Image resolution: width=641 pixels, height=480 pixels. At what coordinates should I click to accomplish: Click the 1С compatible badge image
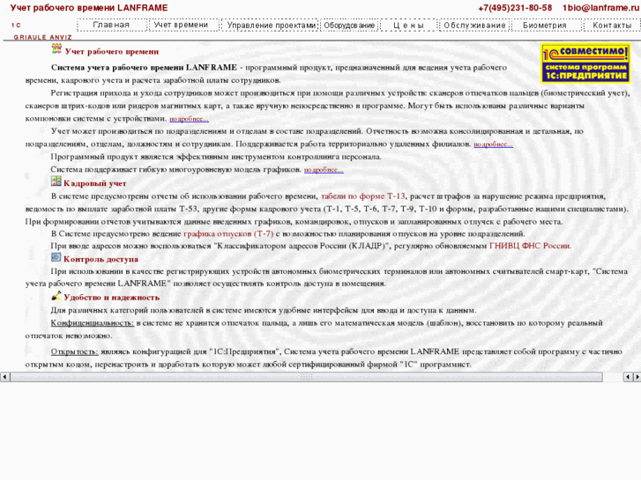coord(585,63)
